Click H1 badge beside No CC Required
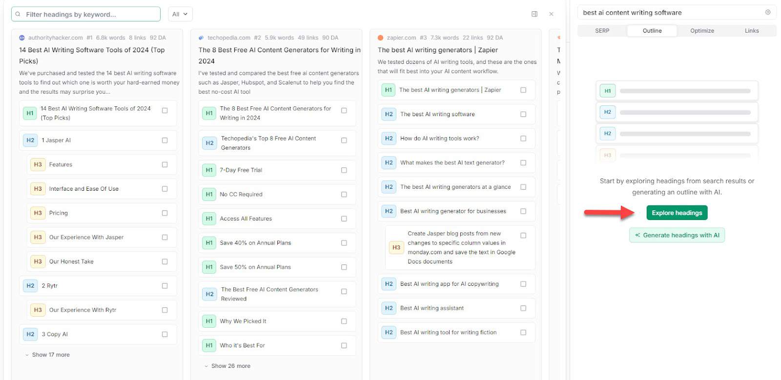The image size is (781, 380). tap(209, 195)
